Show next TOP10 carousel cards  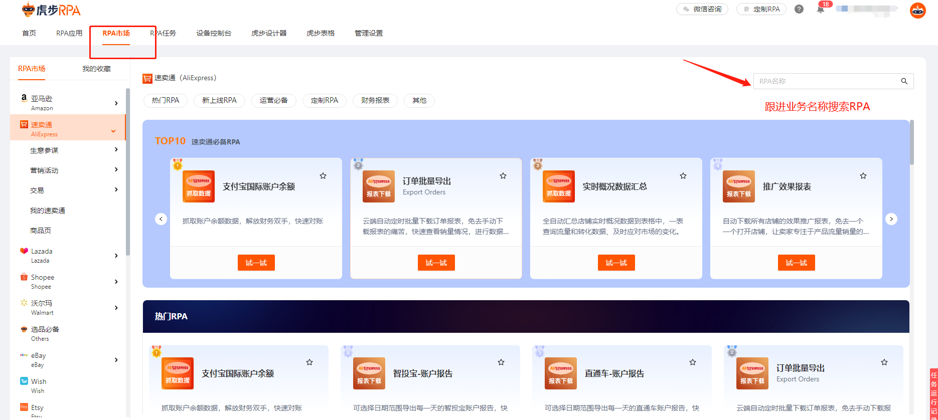point(891,219)
